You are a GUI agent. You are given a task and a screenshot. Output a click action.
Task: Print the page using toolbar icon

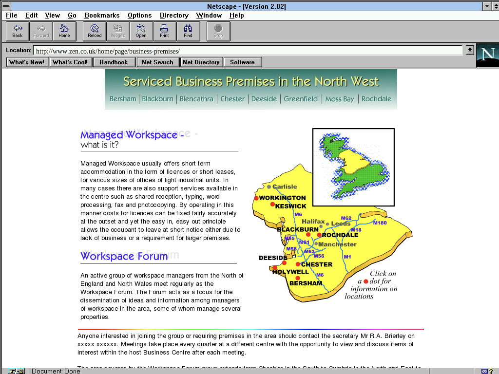point(164,31)
